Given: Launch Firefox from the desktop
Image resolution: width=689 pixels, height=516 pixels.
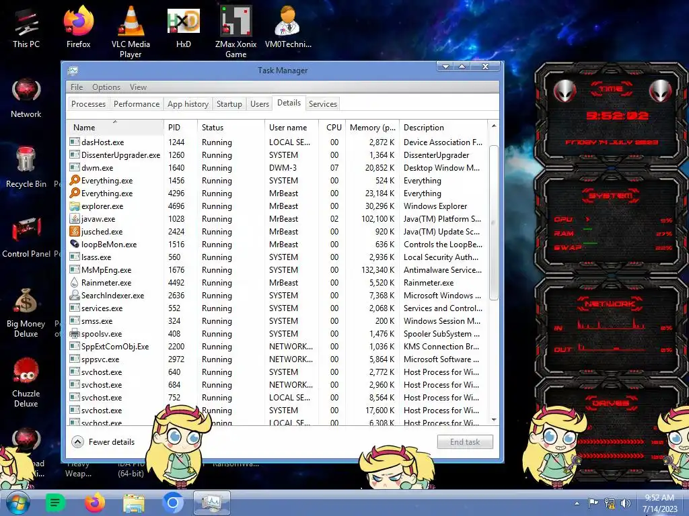Looking at the screenshot, I should [78, 28].
